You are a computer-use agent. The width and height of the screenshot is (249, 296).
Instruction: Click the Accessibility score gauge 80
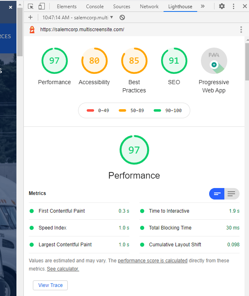pos(94,61)
